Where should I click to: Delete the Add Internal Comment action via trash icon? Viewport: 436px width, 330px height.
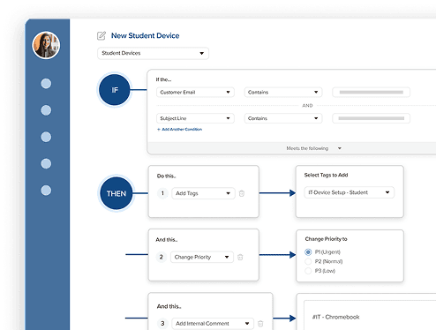tap(260, 324)
